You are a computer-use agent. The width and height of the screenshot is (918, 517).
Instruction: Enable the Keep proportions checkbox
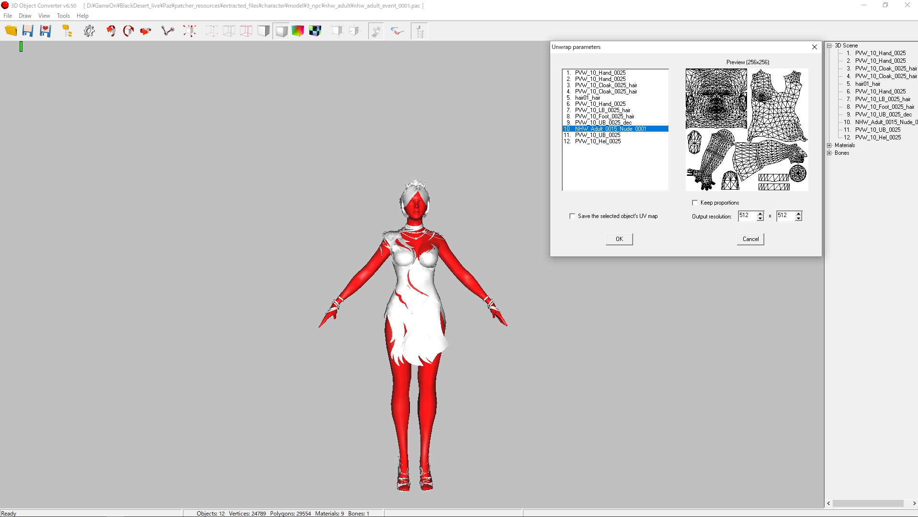coord(695,203)
